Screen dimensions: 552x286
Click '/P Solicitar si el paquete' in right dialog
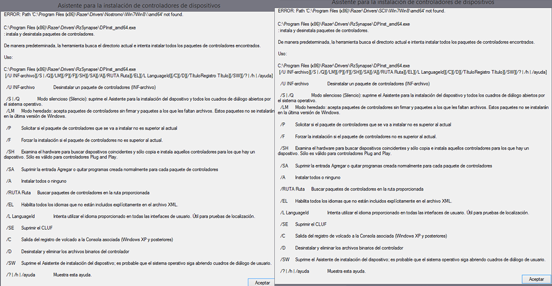coord(364,125)
